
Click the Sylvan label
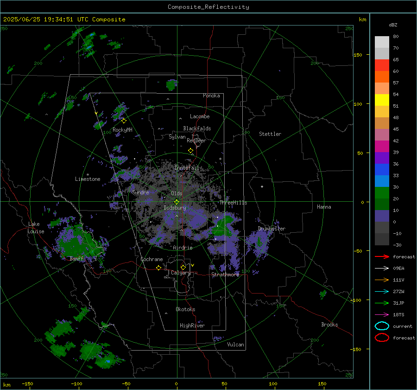pos(177,137)
